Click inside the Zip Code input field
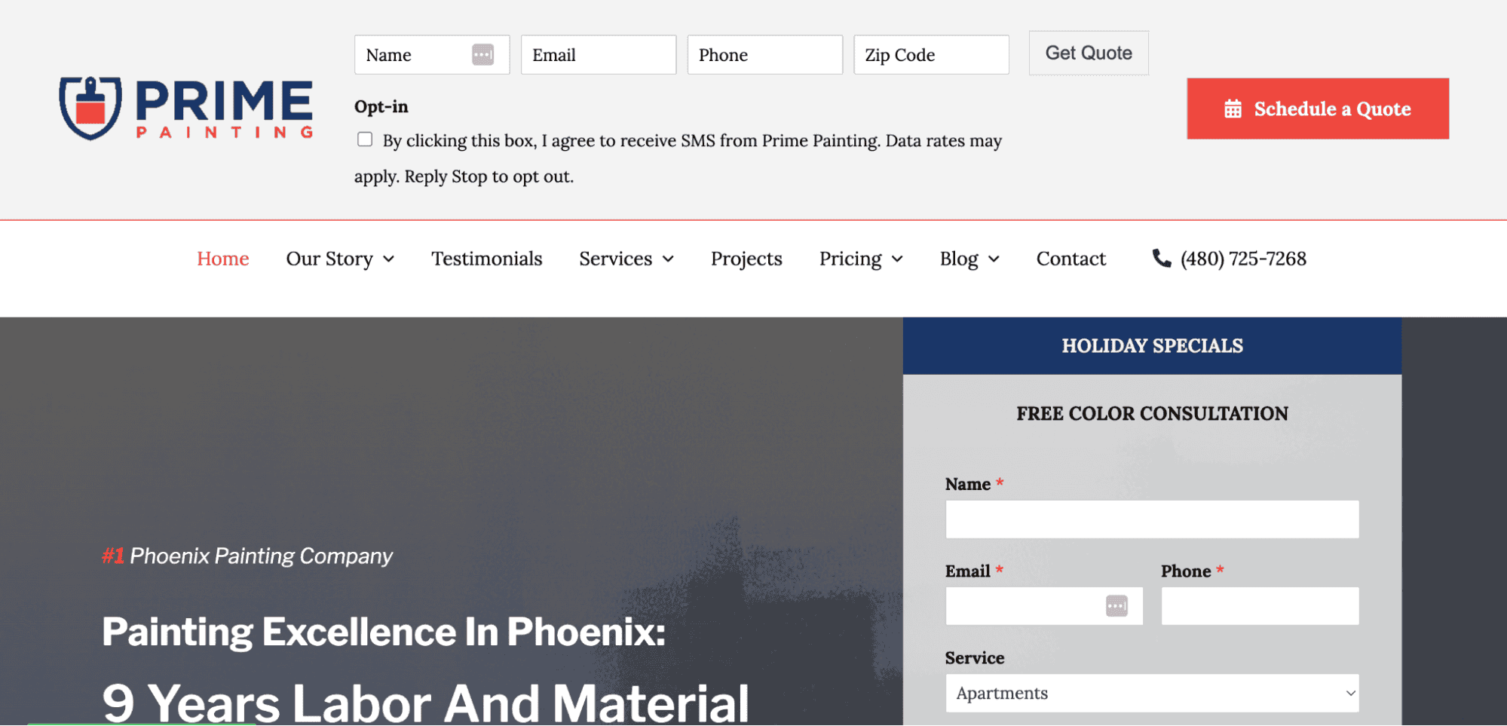Viewport: 1507px width, 726px height. click(x=930, y=54)
